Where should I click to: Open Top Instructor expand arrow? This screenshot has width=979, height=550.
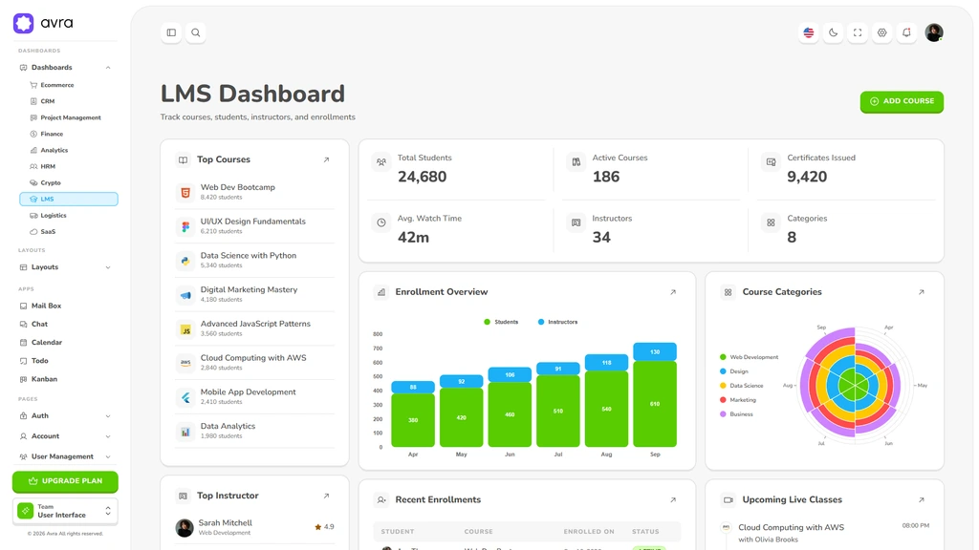point(326,496)
